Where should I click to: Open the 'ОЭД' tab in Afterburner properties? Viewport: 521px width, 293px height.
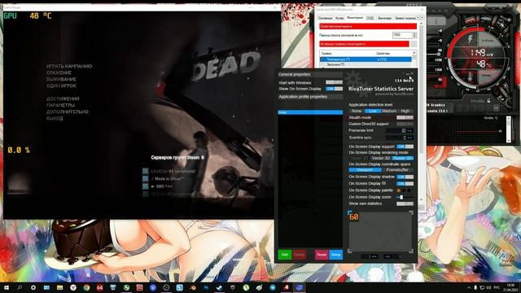point(370,18)
